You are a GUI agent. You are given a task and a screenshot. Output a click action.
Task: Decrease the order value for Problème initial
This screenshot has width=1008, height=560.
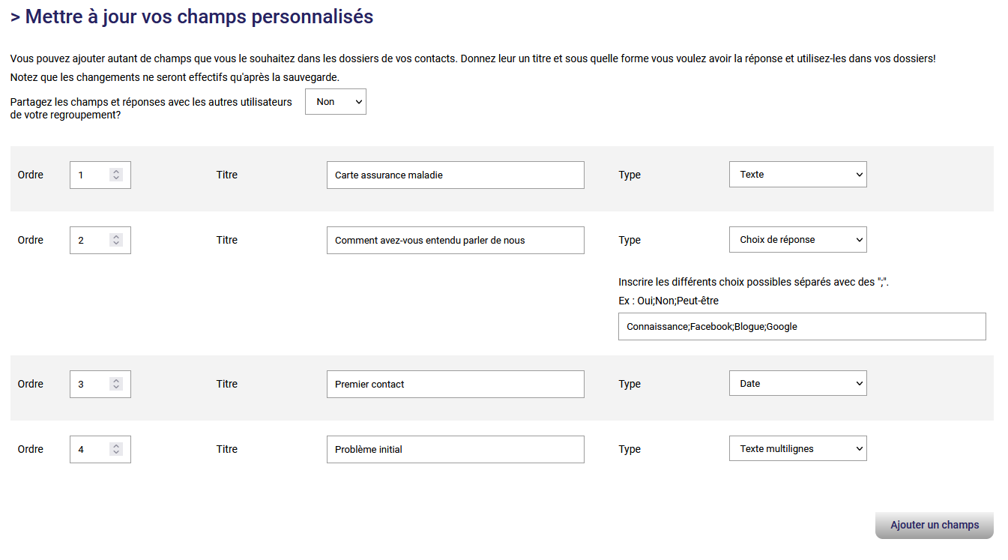pos(116,453)
